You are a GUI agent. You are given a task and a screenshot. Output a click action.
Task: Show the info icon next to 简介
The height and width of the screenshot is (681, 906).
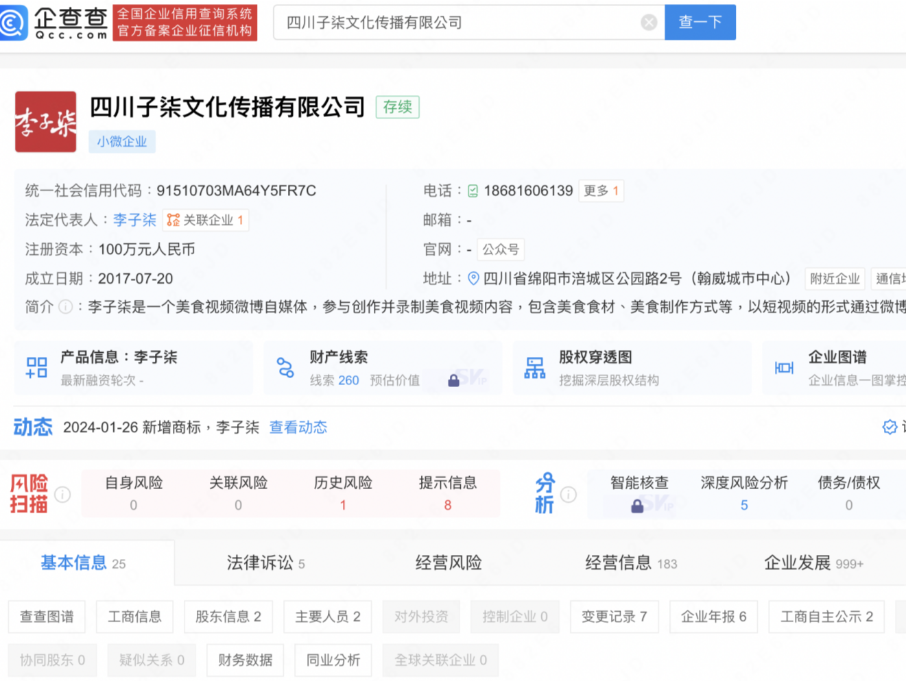pos(66,307)
